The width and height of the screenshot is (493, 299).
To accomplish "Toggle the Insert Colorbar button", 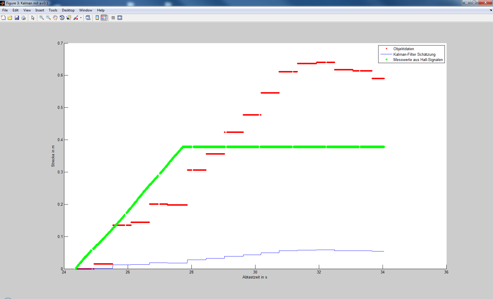I will (97, 18).
